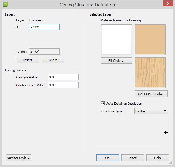The width and height of the screenshot is (175, 167).
Task: Confirm changes with the OK button
Action: [108, 158]
